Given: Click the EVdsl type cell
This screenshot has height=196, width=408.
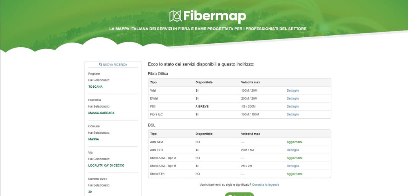Looking at the screenshot, I should [x=154, y=98].
